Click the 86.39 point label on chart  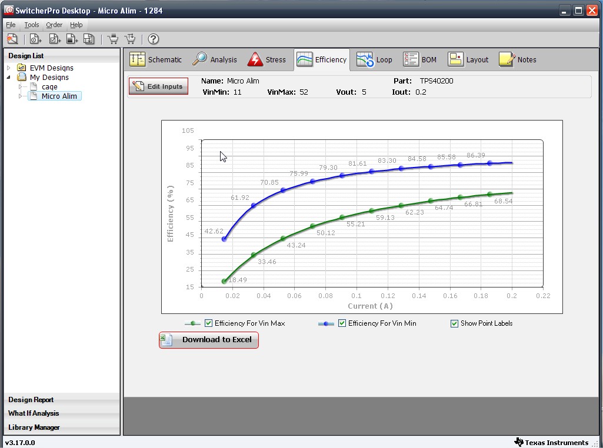476,155
